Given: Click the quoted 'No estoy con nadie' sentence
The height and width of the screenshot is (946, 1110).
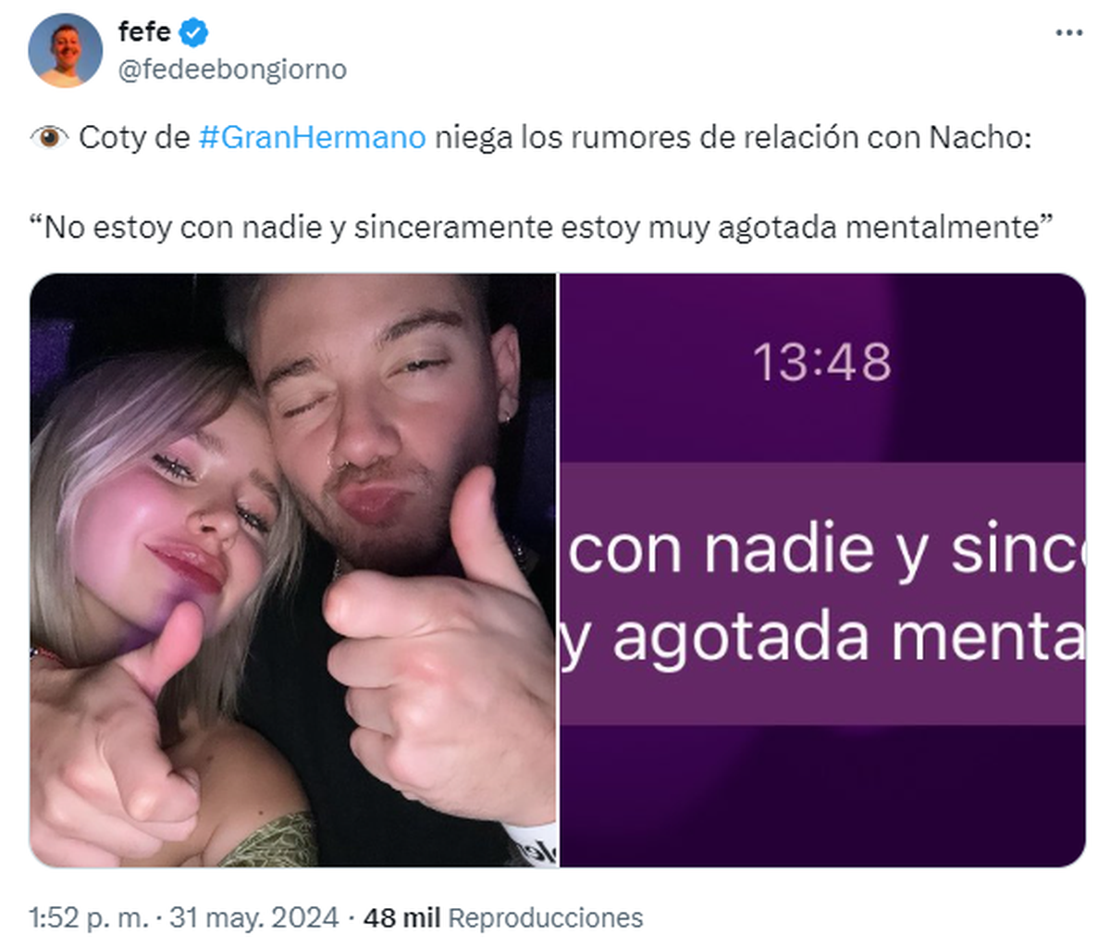Looking at the screenshot, I should tap(549, 227).
